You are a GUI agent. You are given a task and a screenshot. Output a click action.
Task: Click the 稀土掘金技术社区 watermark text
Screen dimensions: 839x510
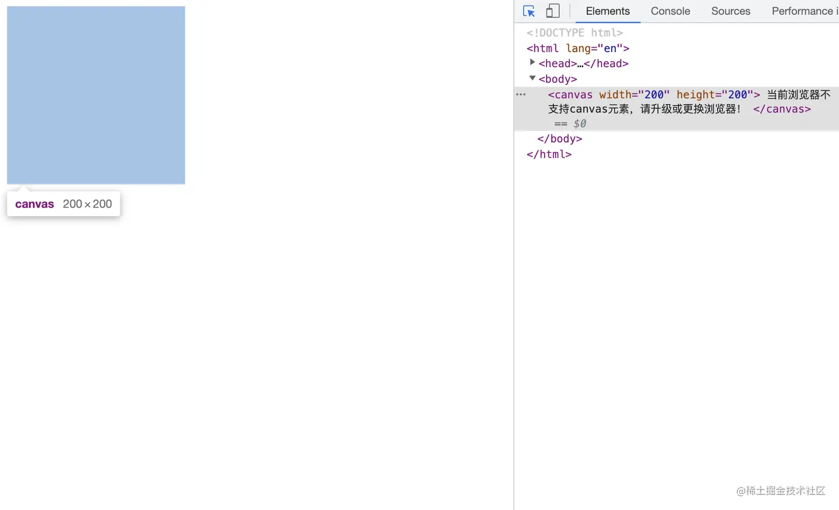pyautogui.click(x=781, y=491)
